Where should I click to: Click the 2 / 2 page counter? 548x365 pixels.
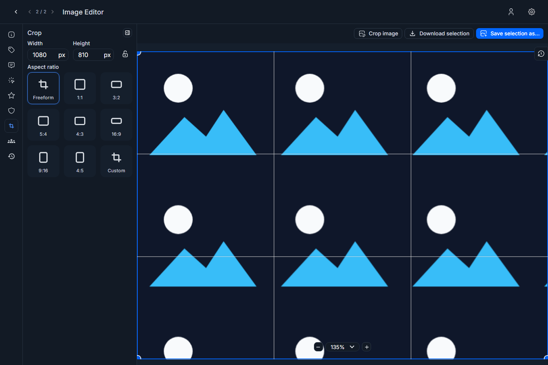point(41,12)
